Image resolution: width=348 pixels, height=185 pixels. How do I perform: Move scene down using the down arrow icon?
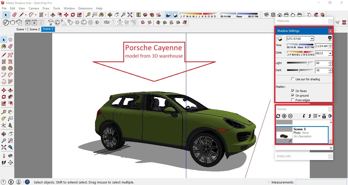304,116
